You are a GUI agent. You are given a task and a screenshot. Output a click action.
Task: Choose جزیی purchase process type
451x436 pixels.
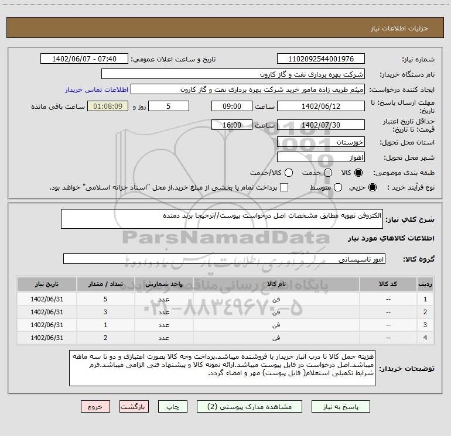[x=372, y=187]
